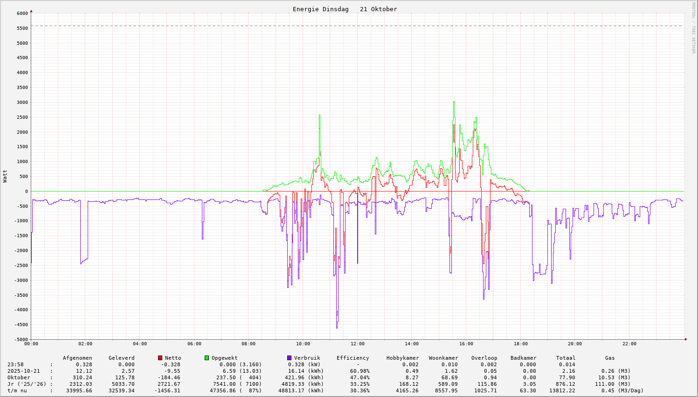Click the green Opgewekt legend swatch
This screenshot has width=698, height=397.
(x=207, y=358)
